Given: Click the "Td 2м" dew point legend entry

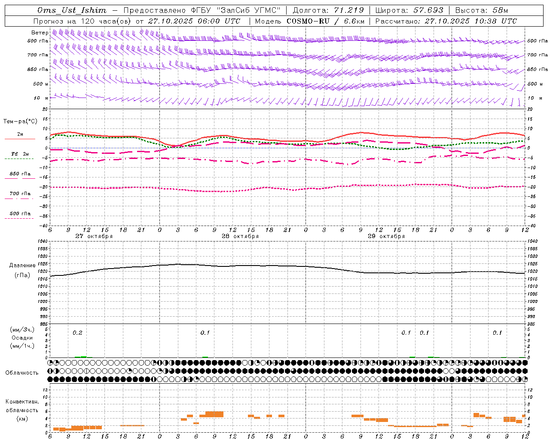Looking at the screenshot, I should tap(20, 154).
